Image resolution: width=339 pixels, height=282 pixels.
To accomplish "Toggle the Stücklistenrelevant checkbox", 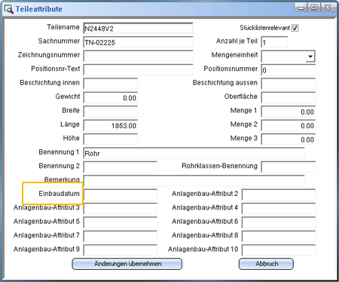I will pyautogui.click(x=295, y=28).
